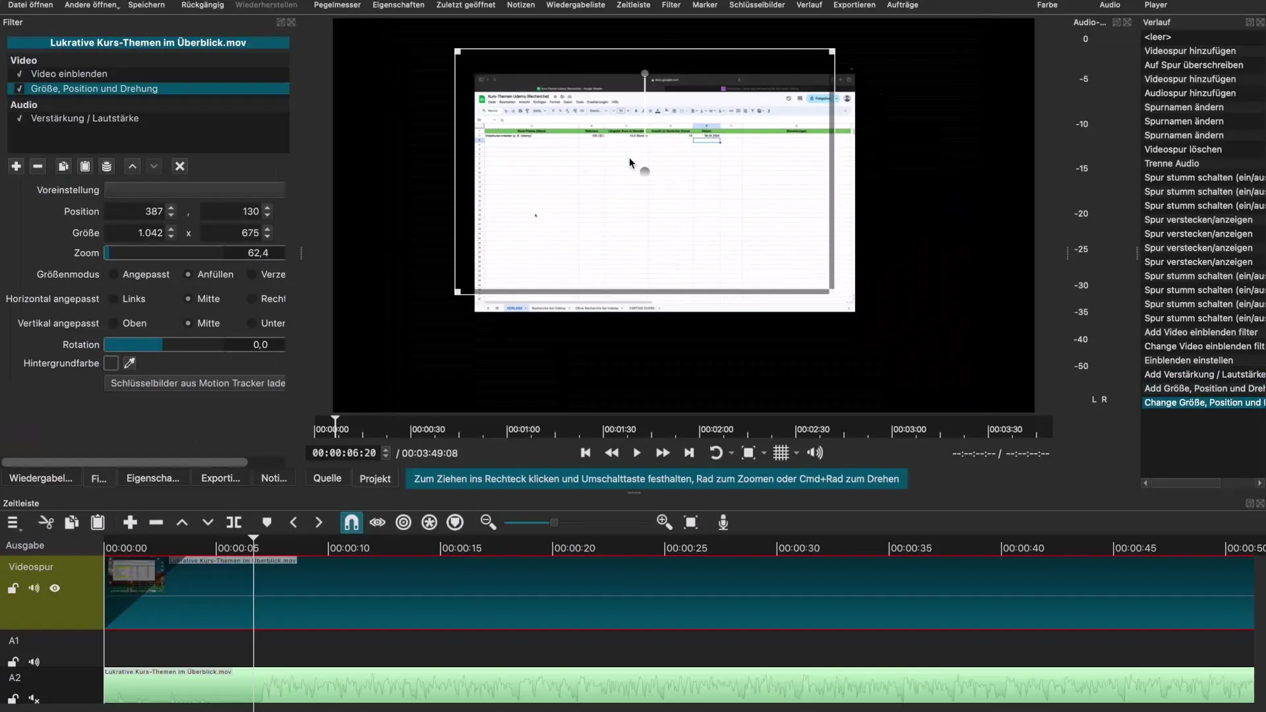The width and height of the screenshot is (1266, 712).
Task: Record audio with microphone icon
Action: tap(723, 523)
